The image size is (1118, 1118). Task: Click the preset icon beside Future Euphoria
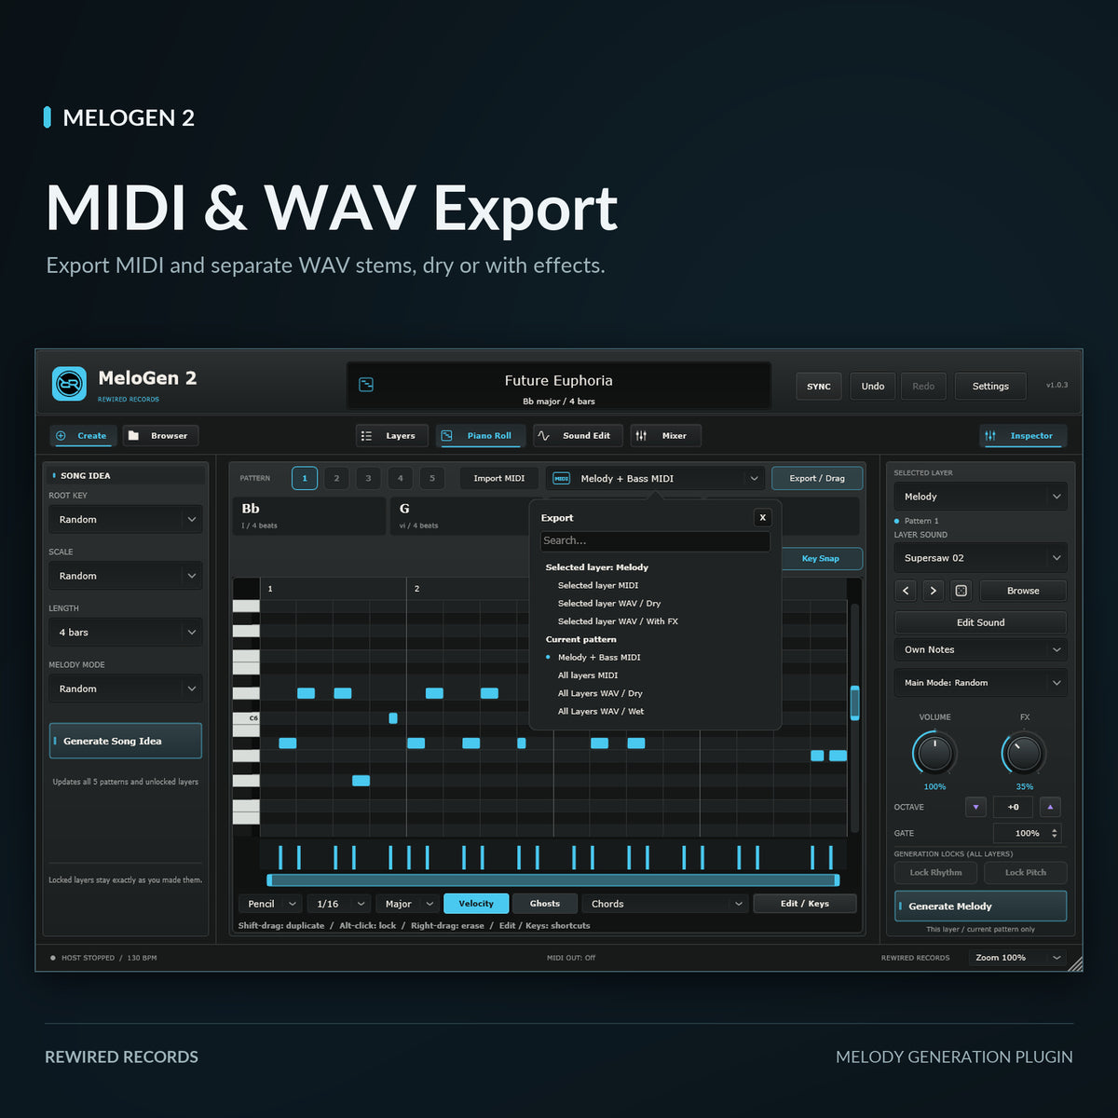(x=366, y=384)
